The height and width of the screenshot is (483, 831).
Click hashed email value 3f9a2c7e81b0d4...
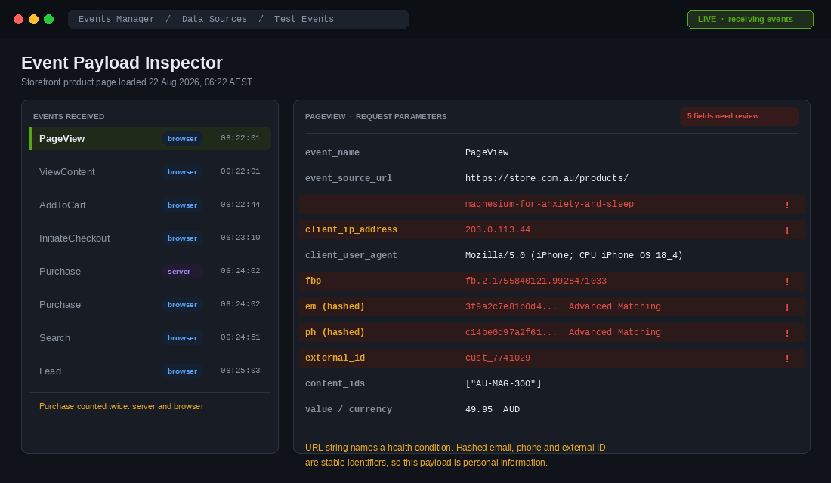511,306
